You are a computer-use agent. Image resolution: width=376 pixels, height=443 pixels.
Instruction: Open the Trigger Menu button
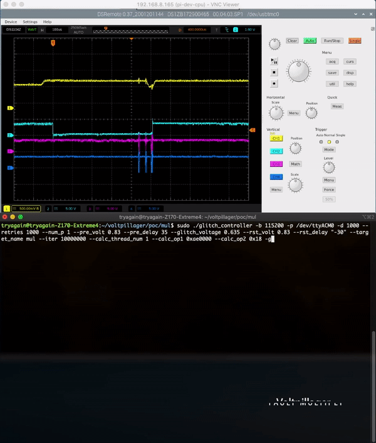[329, 180]
